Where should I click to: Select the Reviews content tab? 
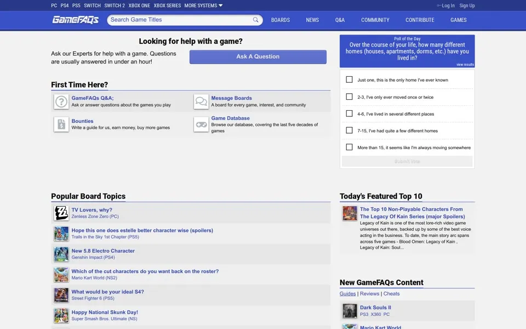pos(369,293)
